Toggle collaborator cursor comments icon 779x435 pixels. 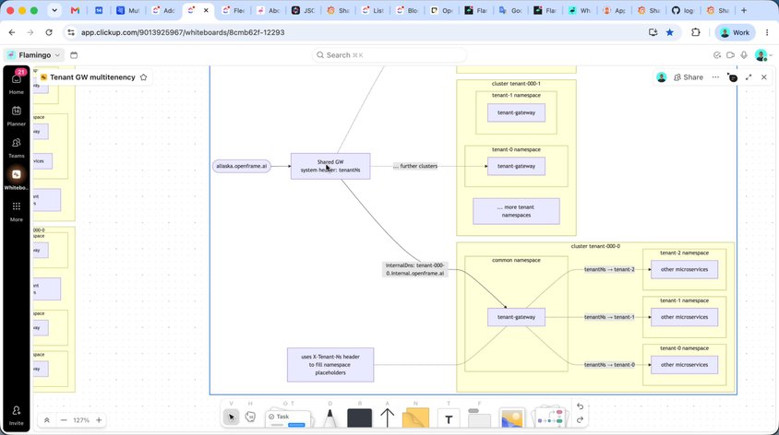(732, 77)
